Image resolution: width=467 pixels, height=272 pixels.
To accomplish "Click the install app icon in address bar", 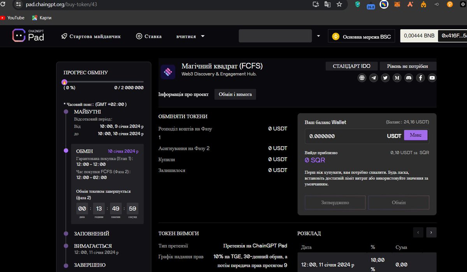I will pos(316,4).
